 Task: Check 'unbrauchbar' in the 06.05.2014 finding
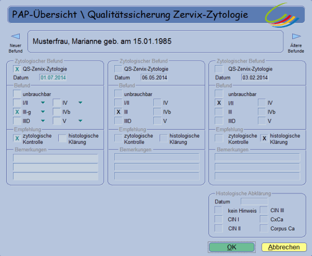(119, 94)
